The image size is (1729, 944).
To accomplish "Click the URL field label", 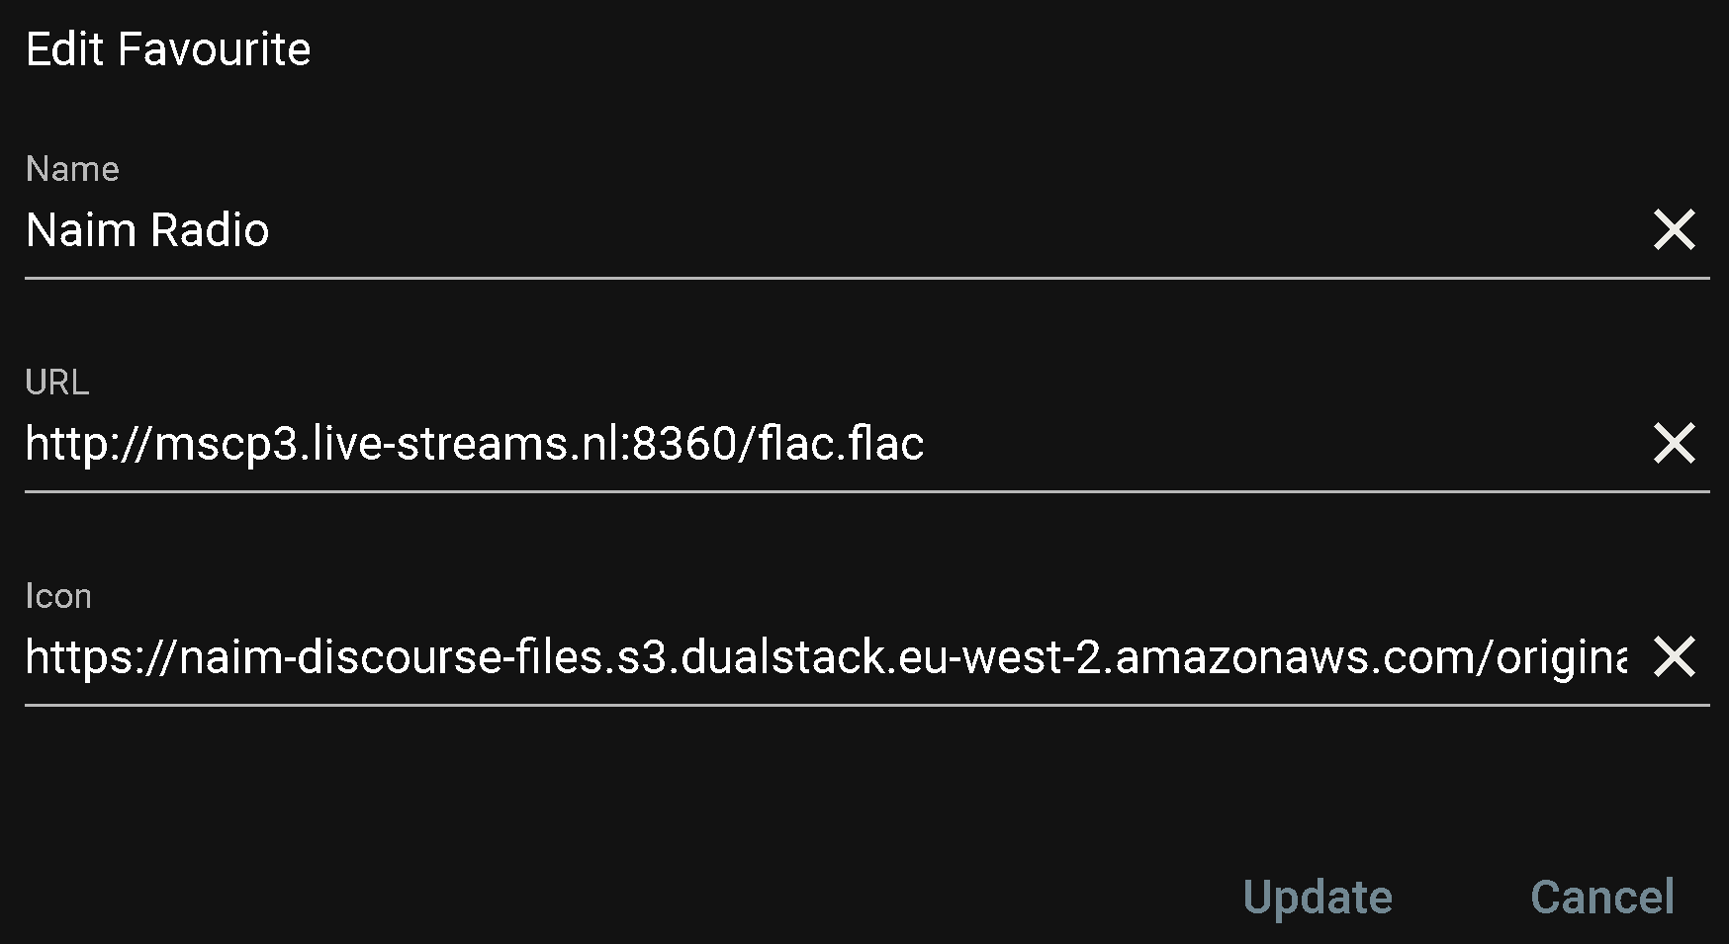I will 57,383.
